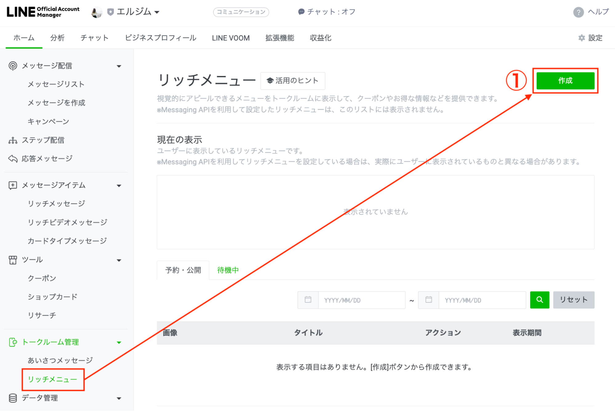Click the green magnifier search icon
This screenshot has height=411, width=615.
tap(539, 300)
